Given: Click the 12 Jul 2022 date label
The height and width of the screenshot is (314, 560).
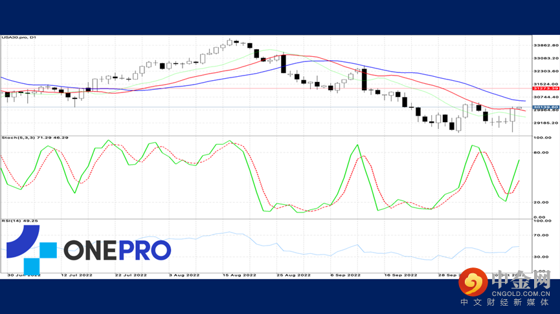Looking at the screenshot, I should [x=76, y=275].
